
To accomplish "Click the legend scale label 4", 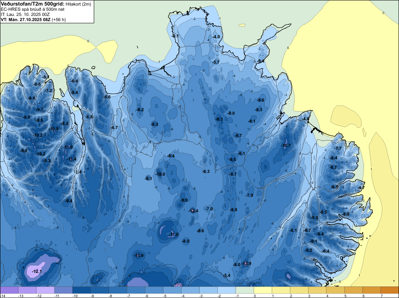I will click(327, 296).
